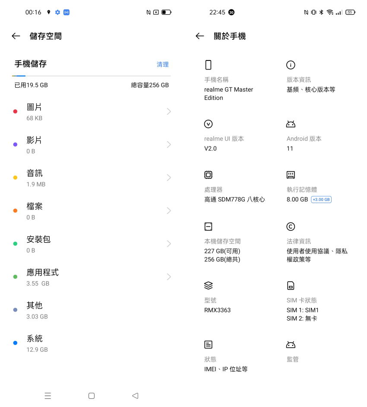Go back from the 關於手機 screen
The image size is (367, 407).
click(200, 36)
